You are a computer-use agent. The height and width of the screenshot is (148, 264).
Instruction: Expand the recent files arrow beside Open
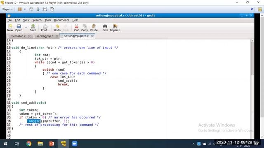click(x=26, y=28)
